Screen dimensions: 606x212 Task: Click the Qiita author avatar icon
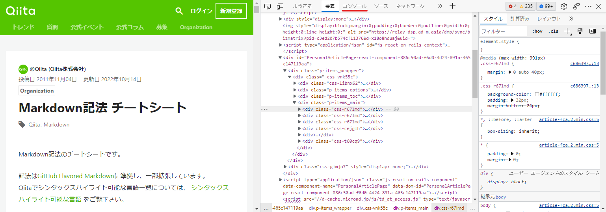pos(23,69)
